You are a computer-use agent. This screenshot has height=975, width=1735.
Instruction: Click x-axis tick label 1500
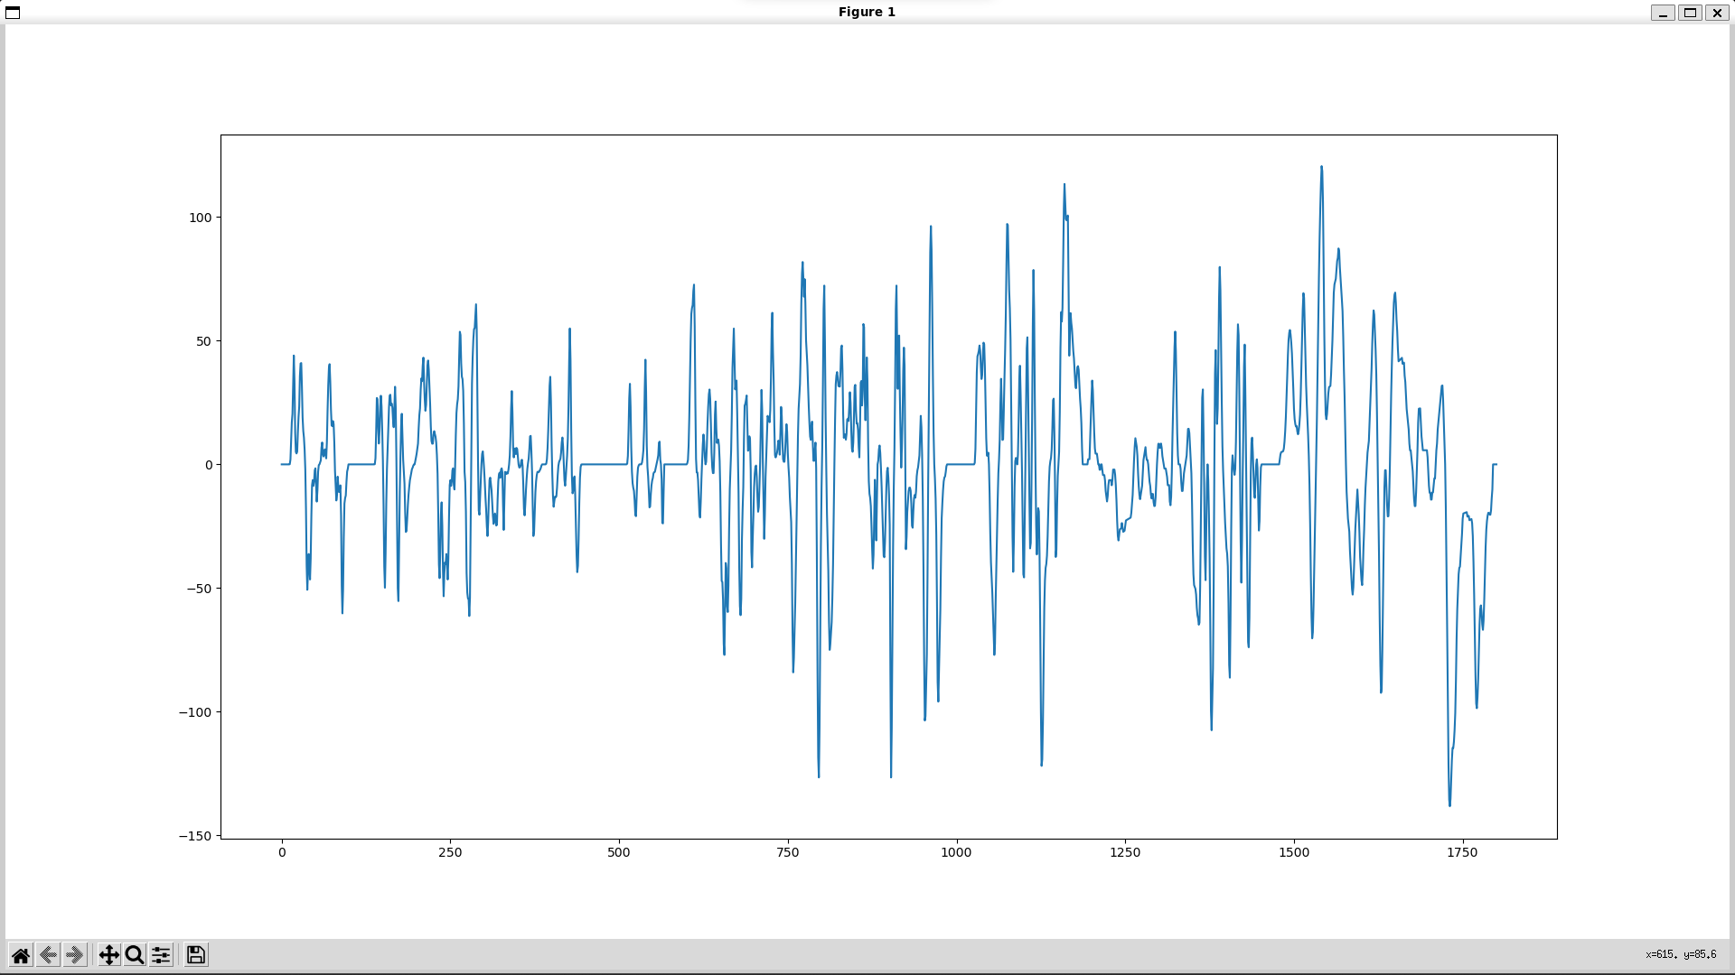click(1294, 852)
